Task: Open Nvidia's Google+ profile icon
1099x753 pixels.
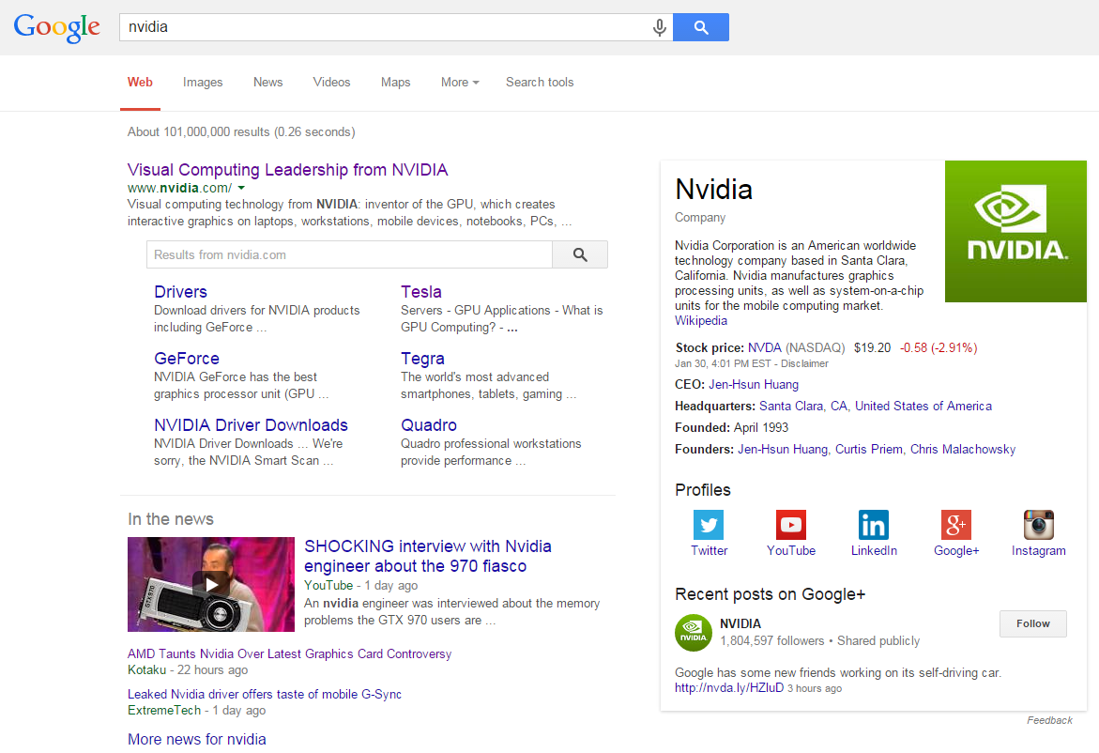Action: 955,525
